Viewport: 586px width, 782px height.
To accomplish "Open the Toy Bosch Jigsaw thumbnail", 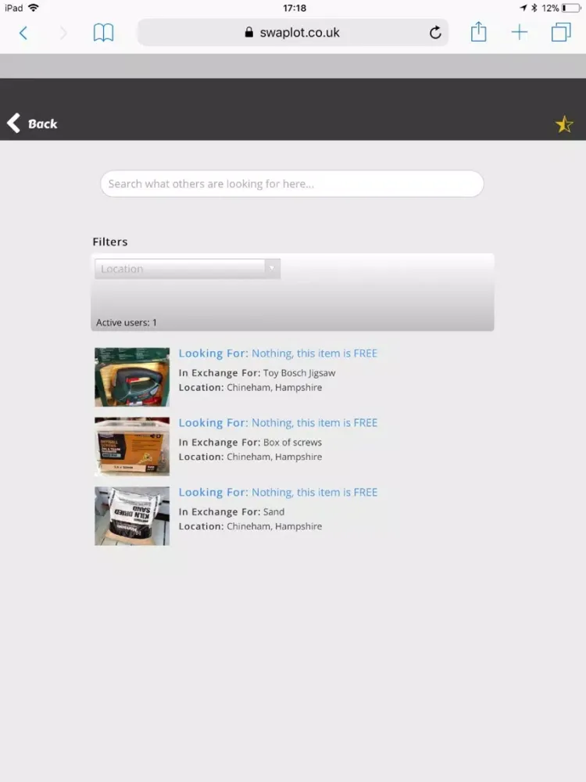I will [x=132, y=377].
